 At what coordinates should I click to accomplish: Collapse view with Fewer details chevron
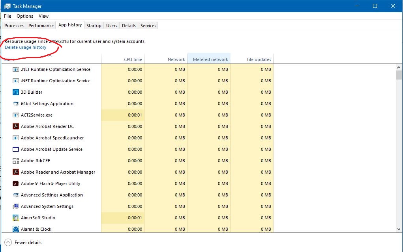coord(8,243)
